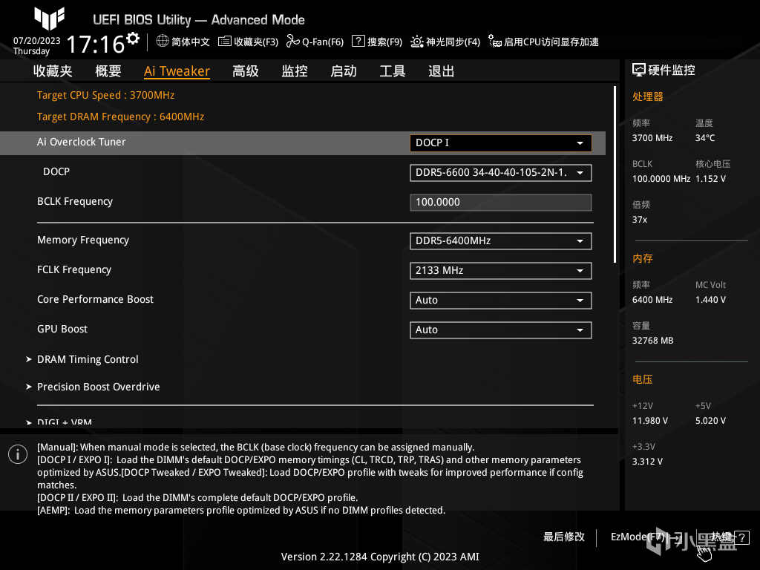Select the GPU Boost label

(x=62, y=329)
